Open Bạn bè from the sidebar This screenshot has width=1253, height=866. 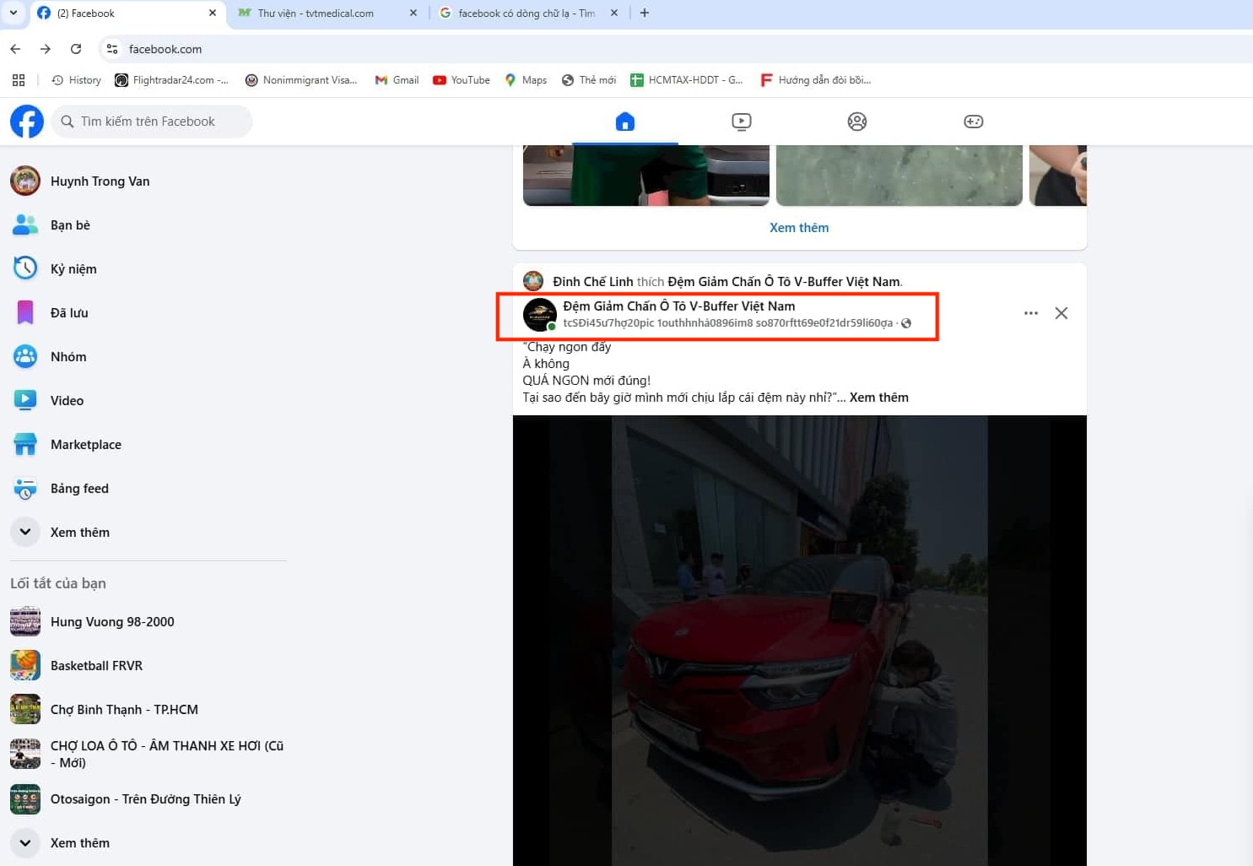(x=70, y=225)
